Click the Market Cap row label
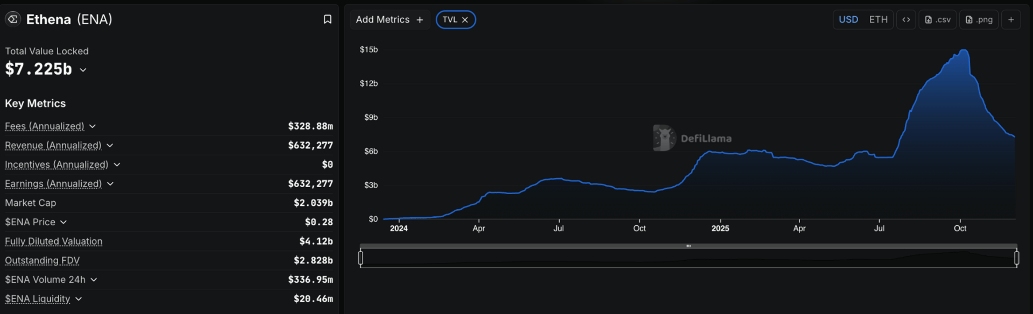 click(x=31, y=203)
